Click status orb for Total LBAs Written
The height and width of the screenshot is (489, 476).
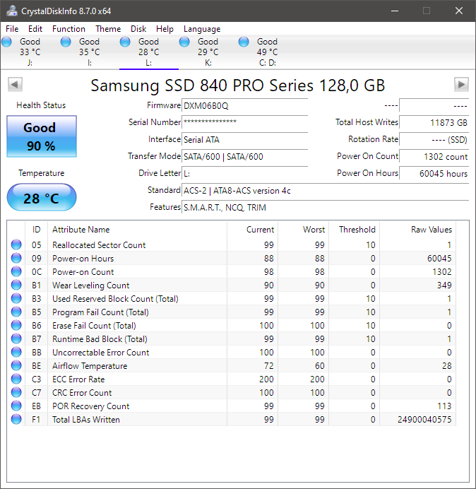(x=16, y=419)
